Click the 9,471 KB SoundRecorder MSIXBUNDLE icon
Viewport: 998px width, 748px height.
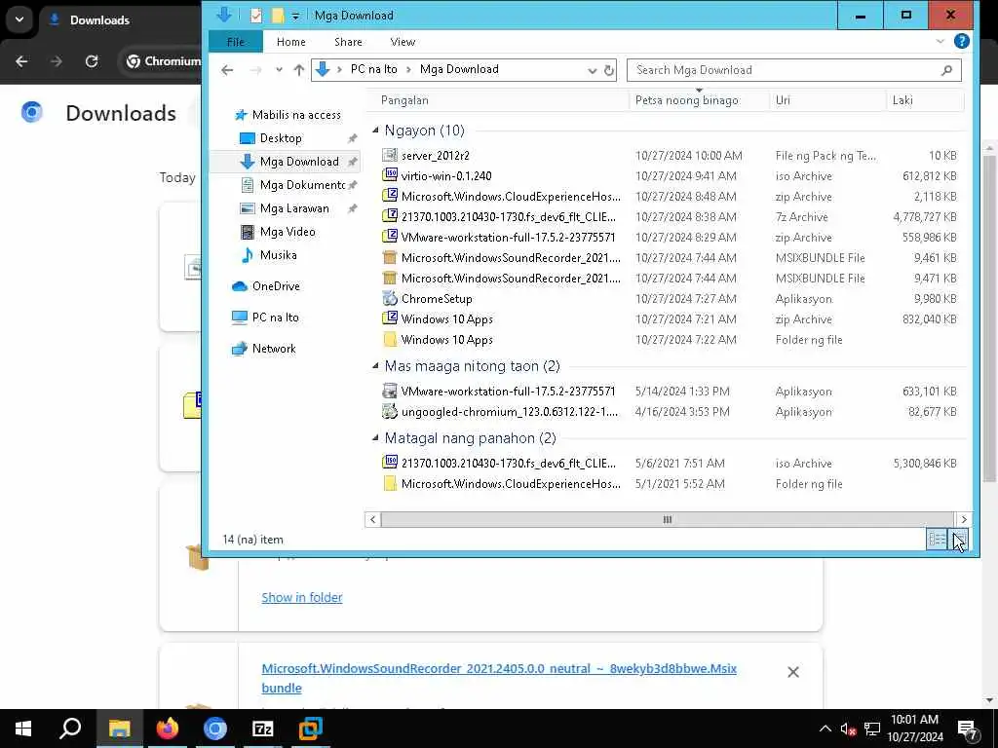click(x=390, y=278)
